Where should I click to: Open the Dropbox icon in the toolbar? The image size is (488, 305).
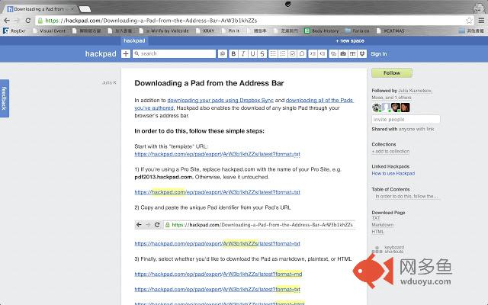point(362,54)
